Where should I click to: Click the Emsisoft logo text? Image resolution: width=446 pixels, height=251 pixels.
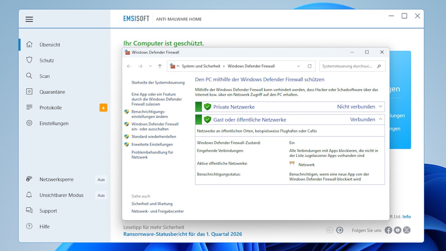(136, 19)
